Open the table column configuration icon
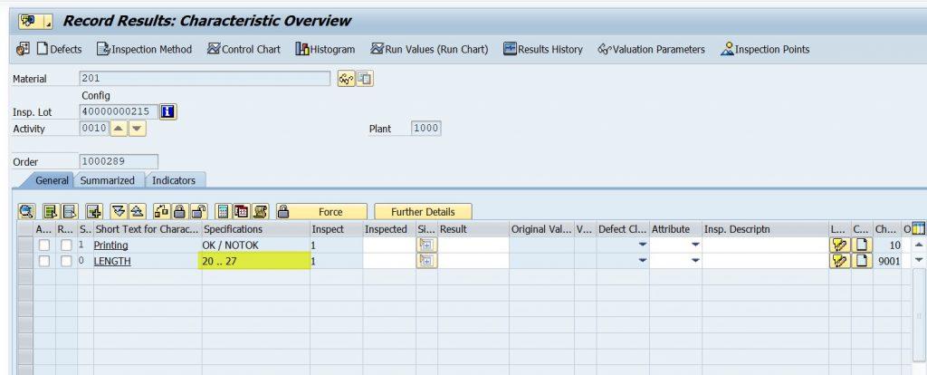 (918, 229)
